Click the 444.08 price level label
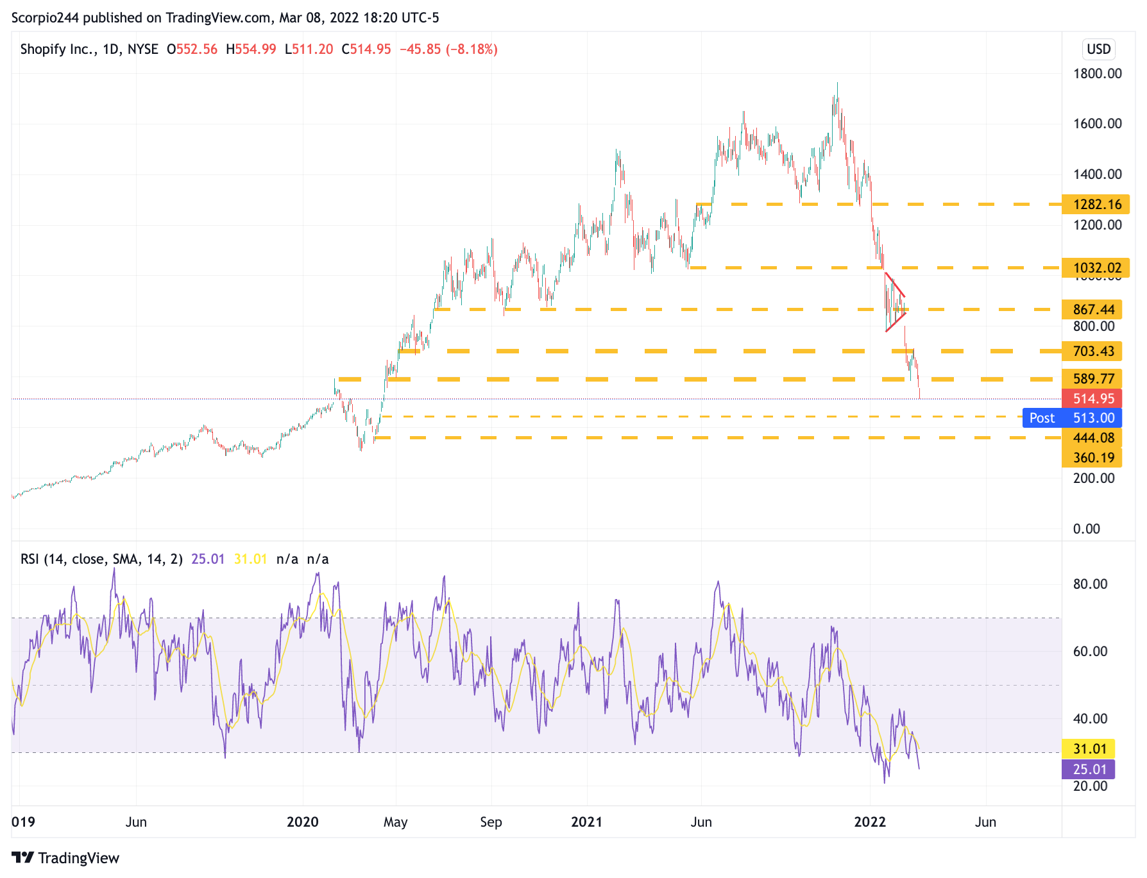The height and width of the screenshot is (878, 1147). point(1092,437)
